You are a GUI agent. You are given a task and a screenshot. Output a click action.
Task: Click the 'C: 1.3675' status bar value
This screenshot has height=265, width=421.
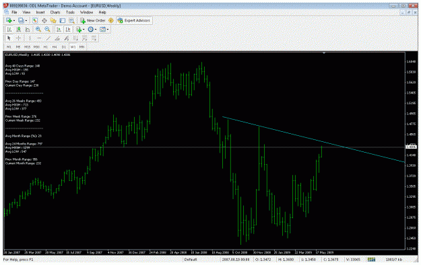(x=331, y=260)
